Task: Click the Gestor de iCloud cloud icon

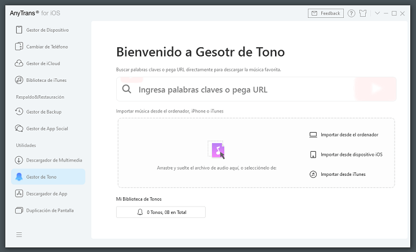Action: click(x=19, y=63)
